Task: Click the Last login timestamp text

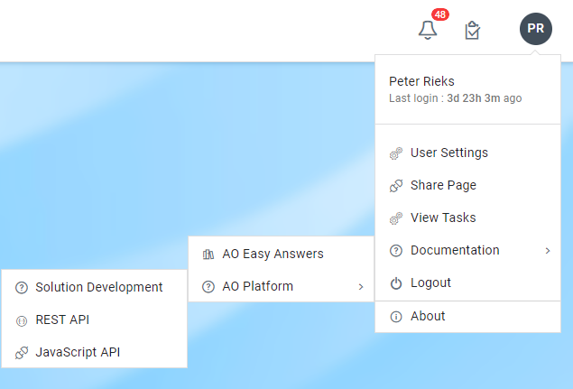Action: [x=455, y=98]
